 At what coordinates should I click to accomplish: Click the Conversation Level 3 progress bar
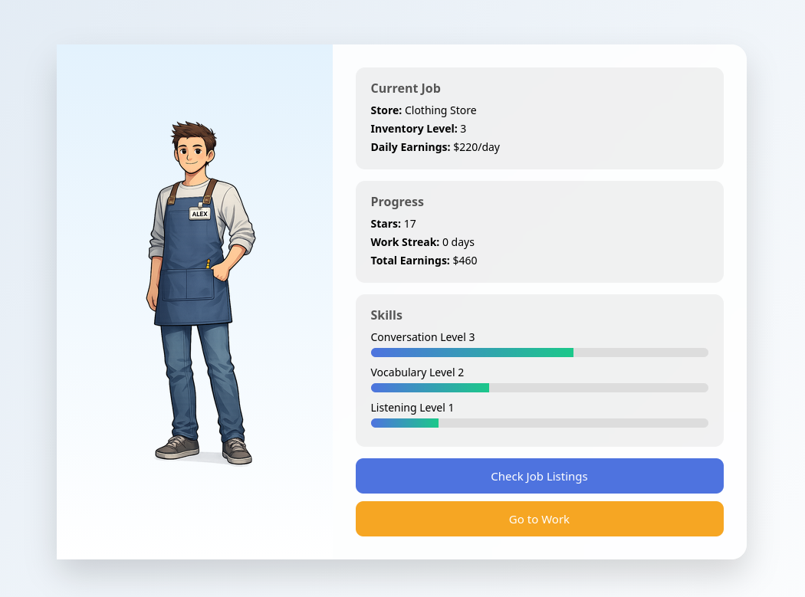click(x=539, y=353)
